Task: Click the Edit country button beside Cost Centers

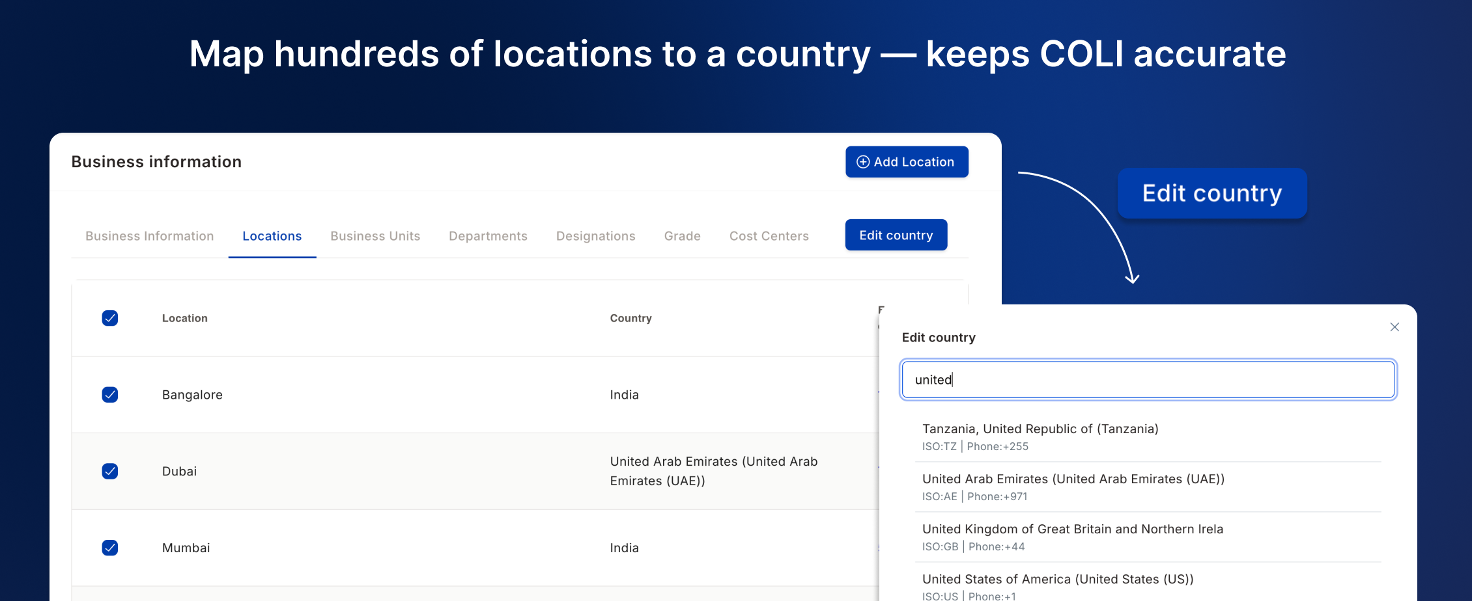Action: click(x=896, y=235)
